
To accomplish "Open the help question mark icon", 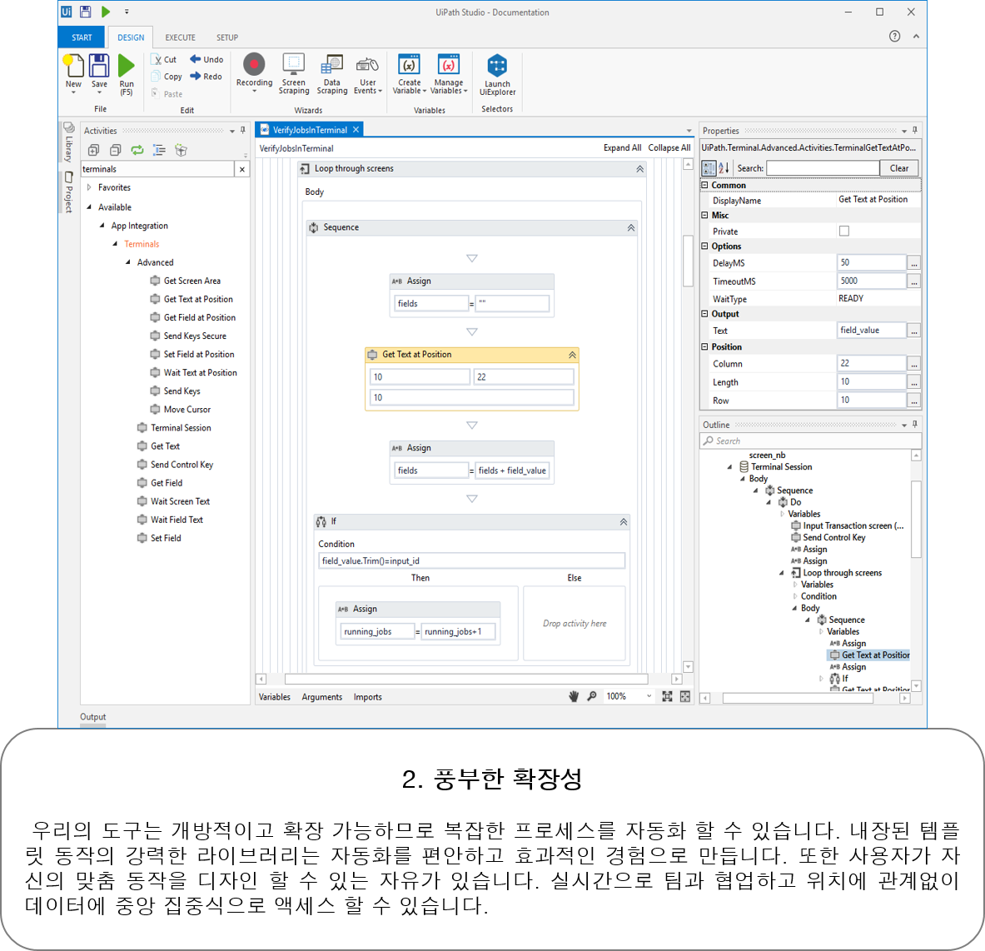I will [894, 37].
